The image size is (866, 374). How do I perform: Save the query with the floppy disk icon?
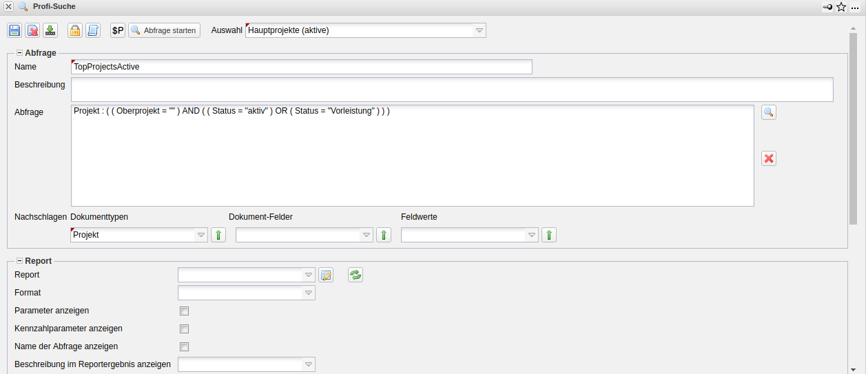point(14,30)
